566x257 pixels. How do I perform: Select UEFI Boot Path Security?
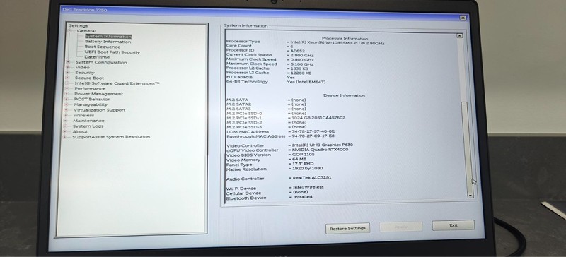[x=112, y=52]
